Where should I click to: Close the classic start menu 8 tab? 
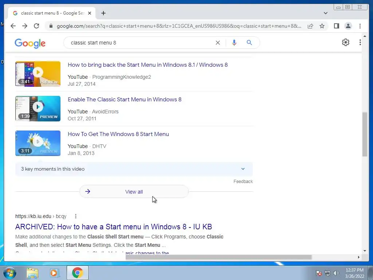coord(90,13)
